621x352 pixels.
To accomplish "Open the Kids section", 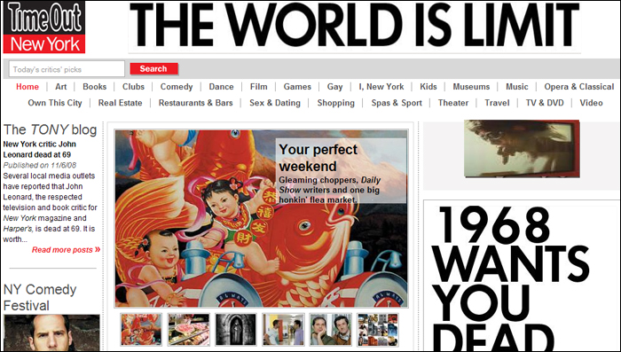I will click(x=428, y=87).
